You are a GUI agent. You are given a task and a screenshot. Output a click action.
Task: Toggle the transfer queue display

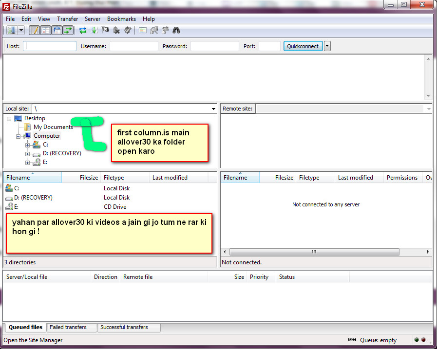click(68, 30)
